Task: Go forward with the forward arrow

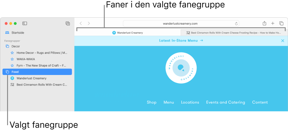Action: [x=89, y=23]
